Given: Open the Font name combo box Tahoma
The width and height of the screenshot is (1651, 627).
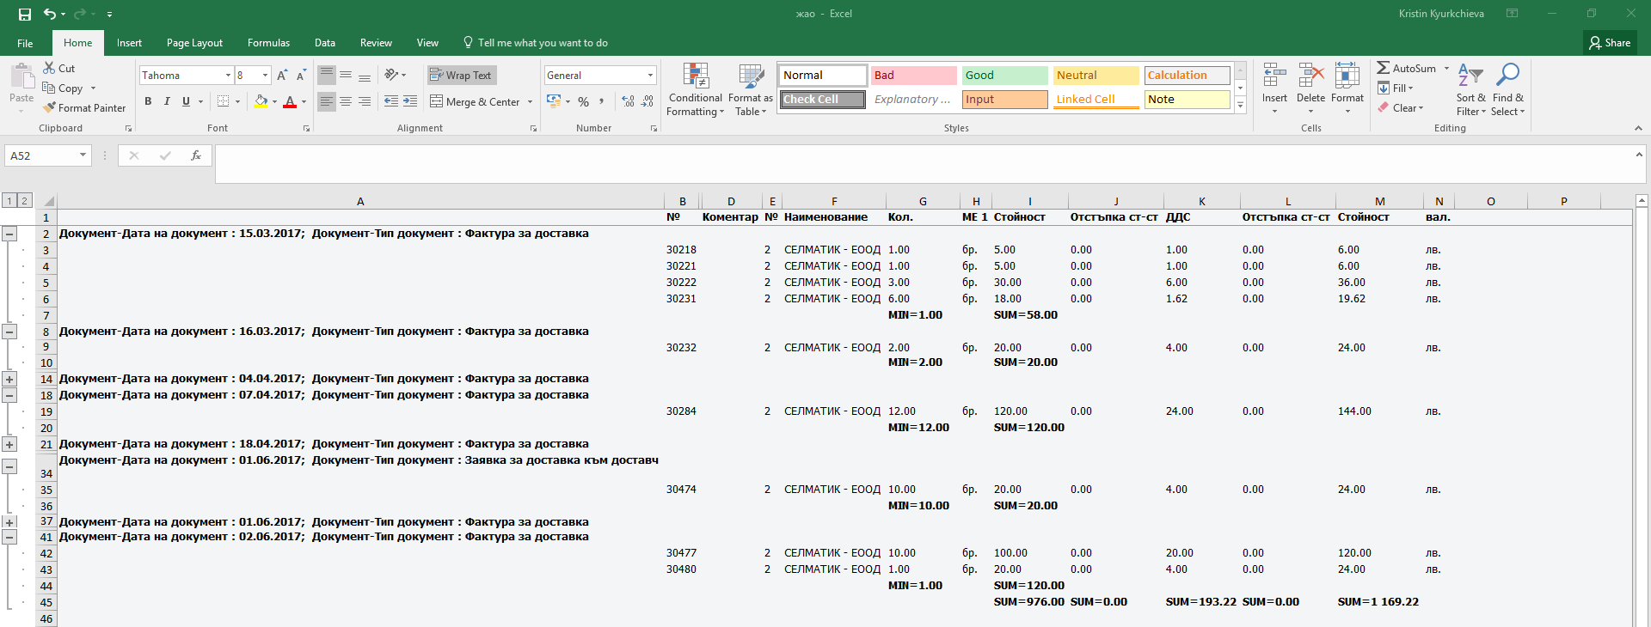Looking at the screenshot, I should pyautogui.click(x=186, y=76).
